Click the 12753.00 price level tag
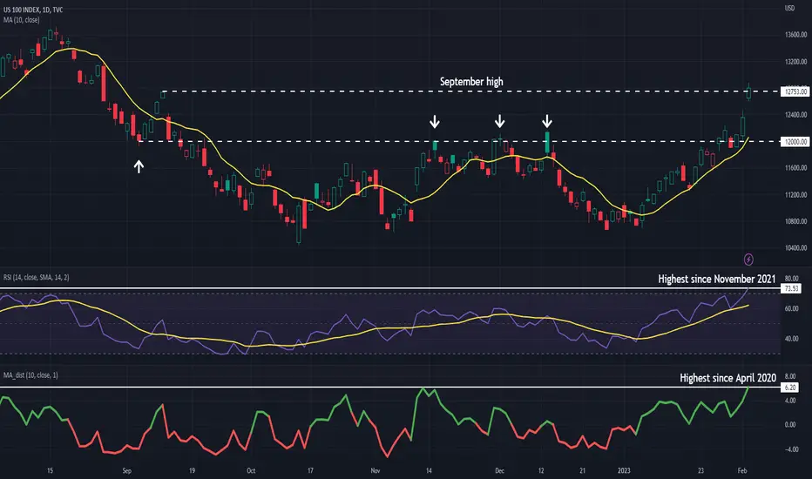Screen dimensions: 812x479 point(795,91)
